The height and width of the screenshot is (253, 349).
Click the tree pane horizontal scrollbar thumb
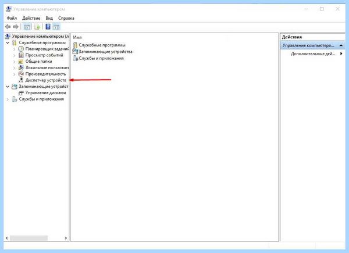click(29, 238)
